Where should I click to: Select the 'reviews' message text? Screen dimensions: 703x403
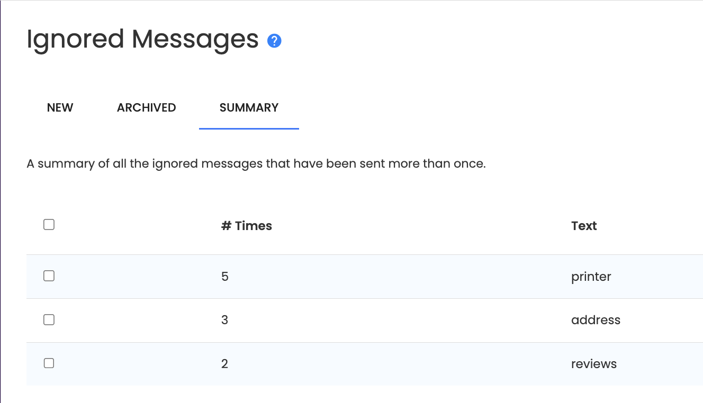click(x=594, y=364)
